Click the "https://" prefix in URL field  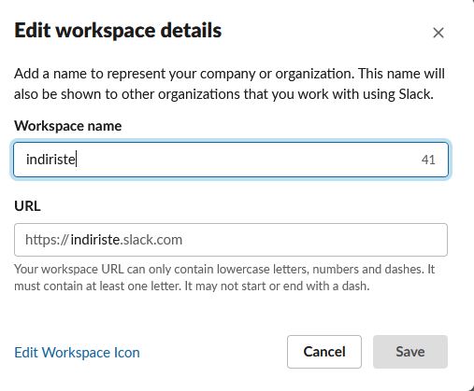pyautogui.click(x=47, y=240)
